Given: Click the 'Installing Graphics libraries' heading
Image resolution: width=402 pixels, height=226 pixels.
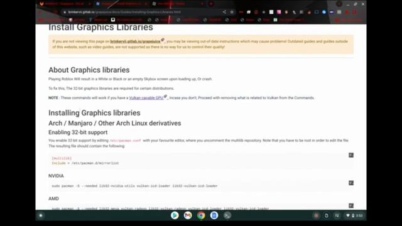Looking at the screenshot, I should pos(94,113).
